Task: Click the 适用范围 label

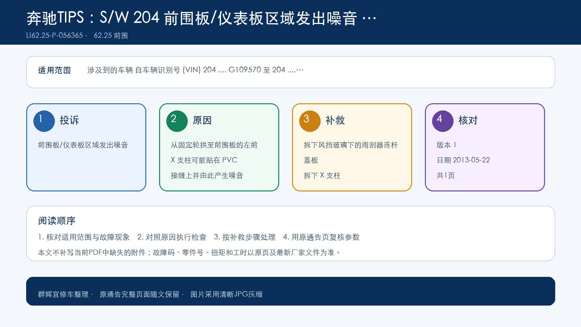Action: coord(54,70)
